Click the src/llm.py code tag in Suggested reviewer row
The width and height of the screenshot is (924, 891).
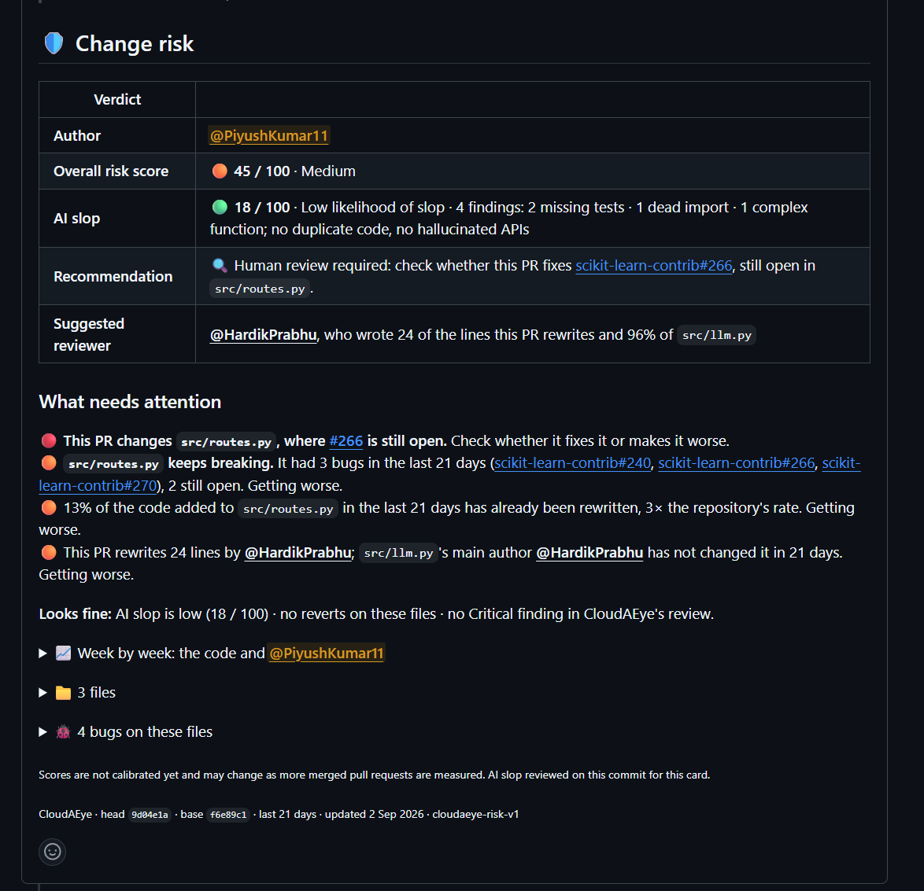(x=716, y=335)
